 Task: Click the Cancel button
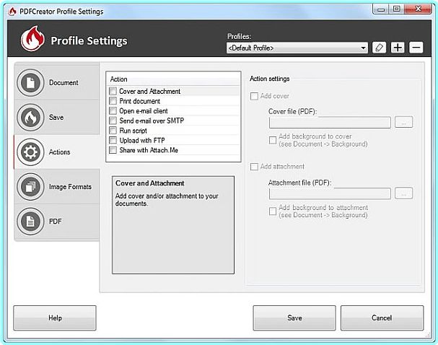(x=382, y=318)
